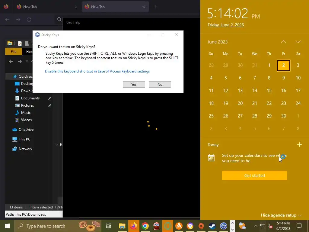Screen dimensions: 309x232
Task: Go forward in Firefox browser
Action: click(18, 20)
